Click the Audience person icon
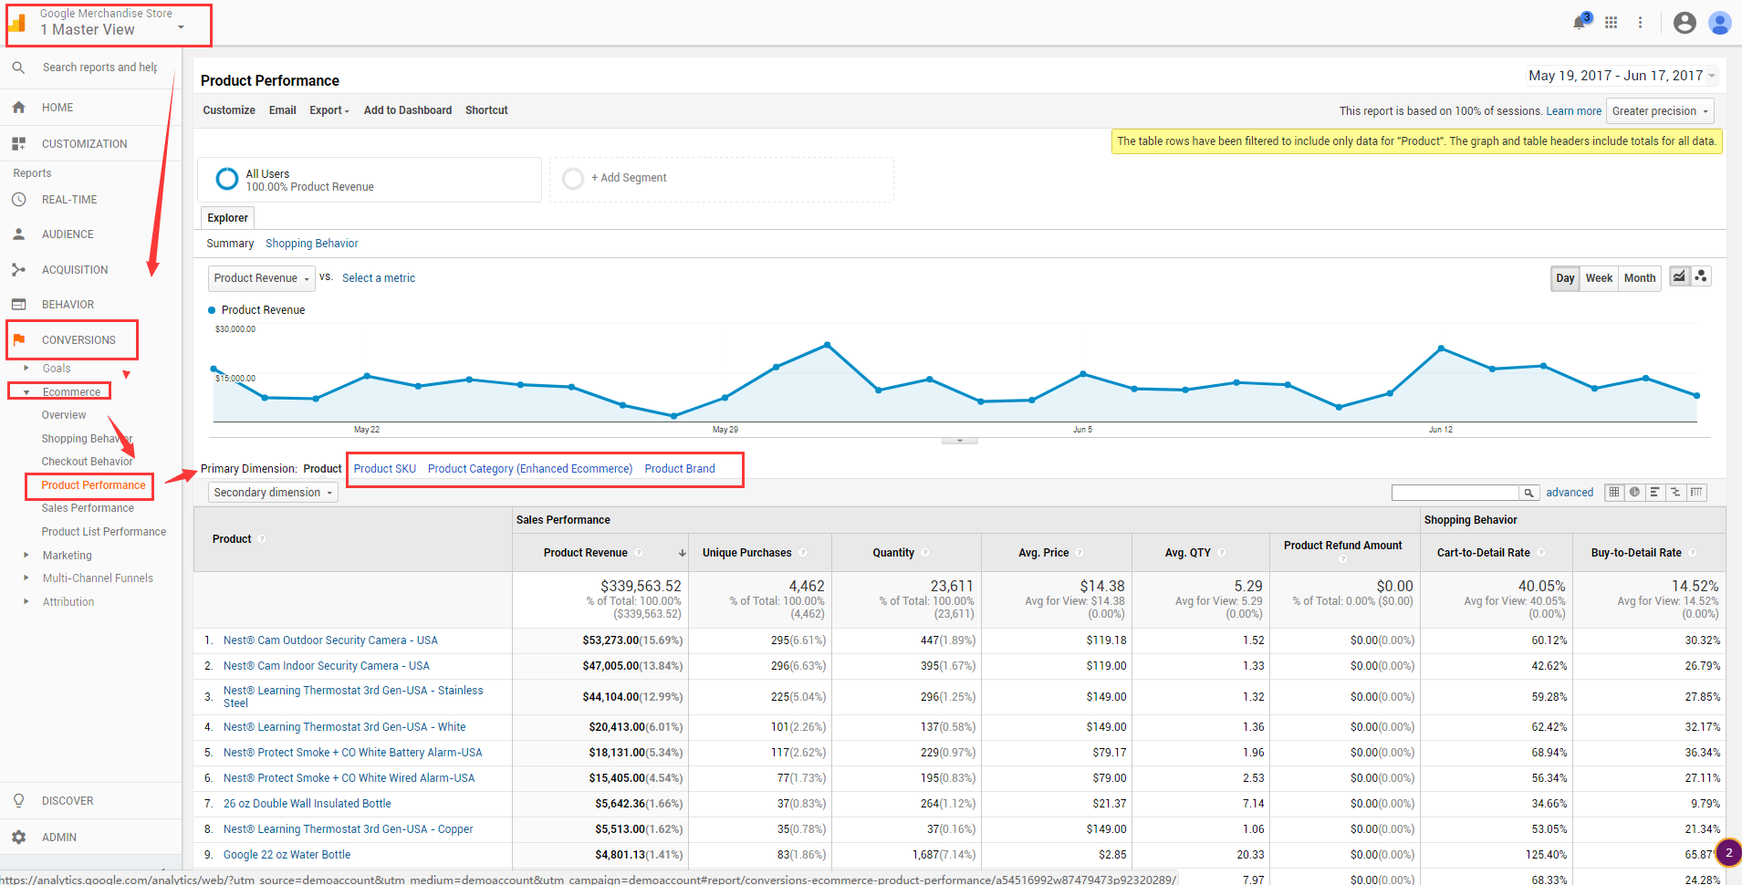The image size is (1742, 885). pos(18,234)
